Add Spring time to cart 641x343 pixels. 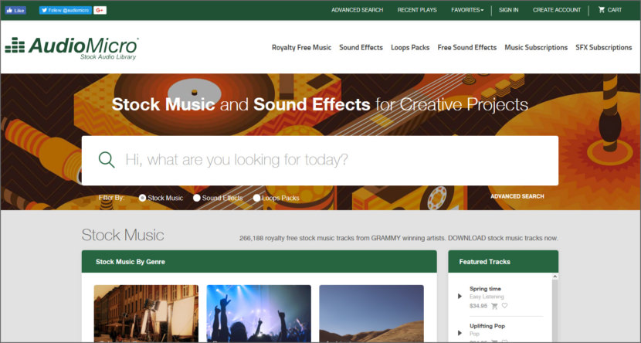[494, 306]
